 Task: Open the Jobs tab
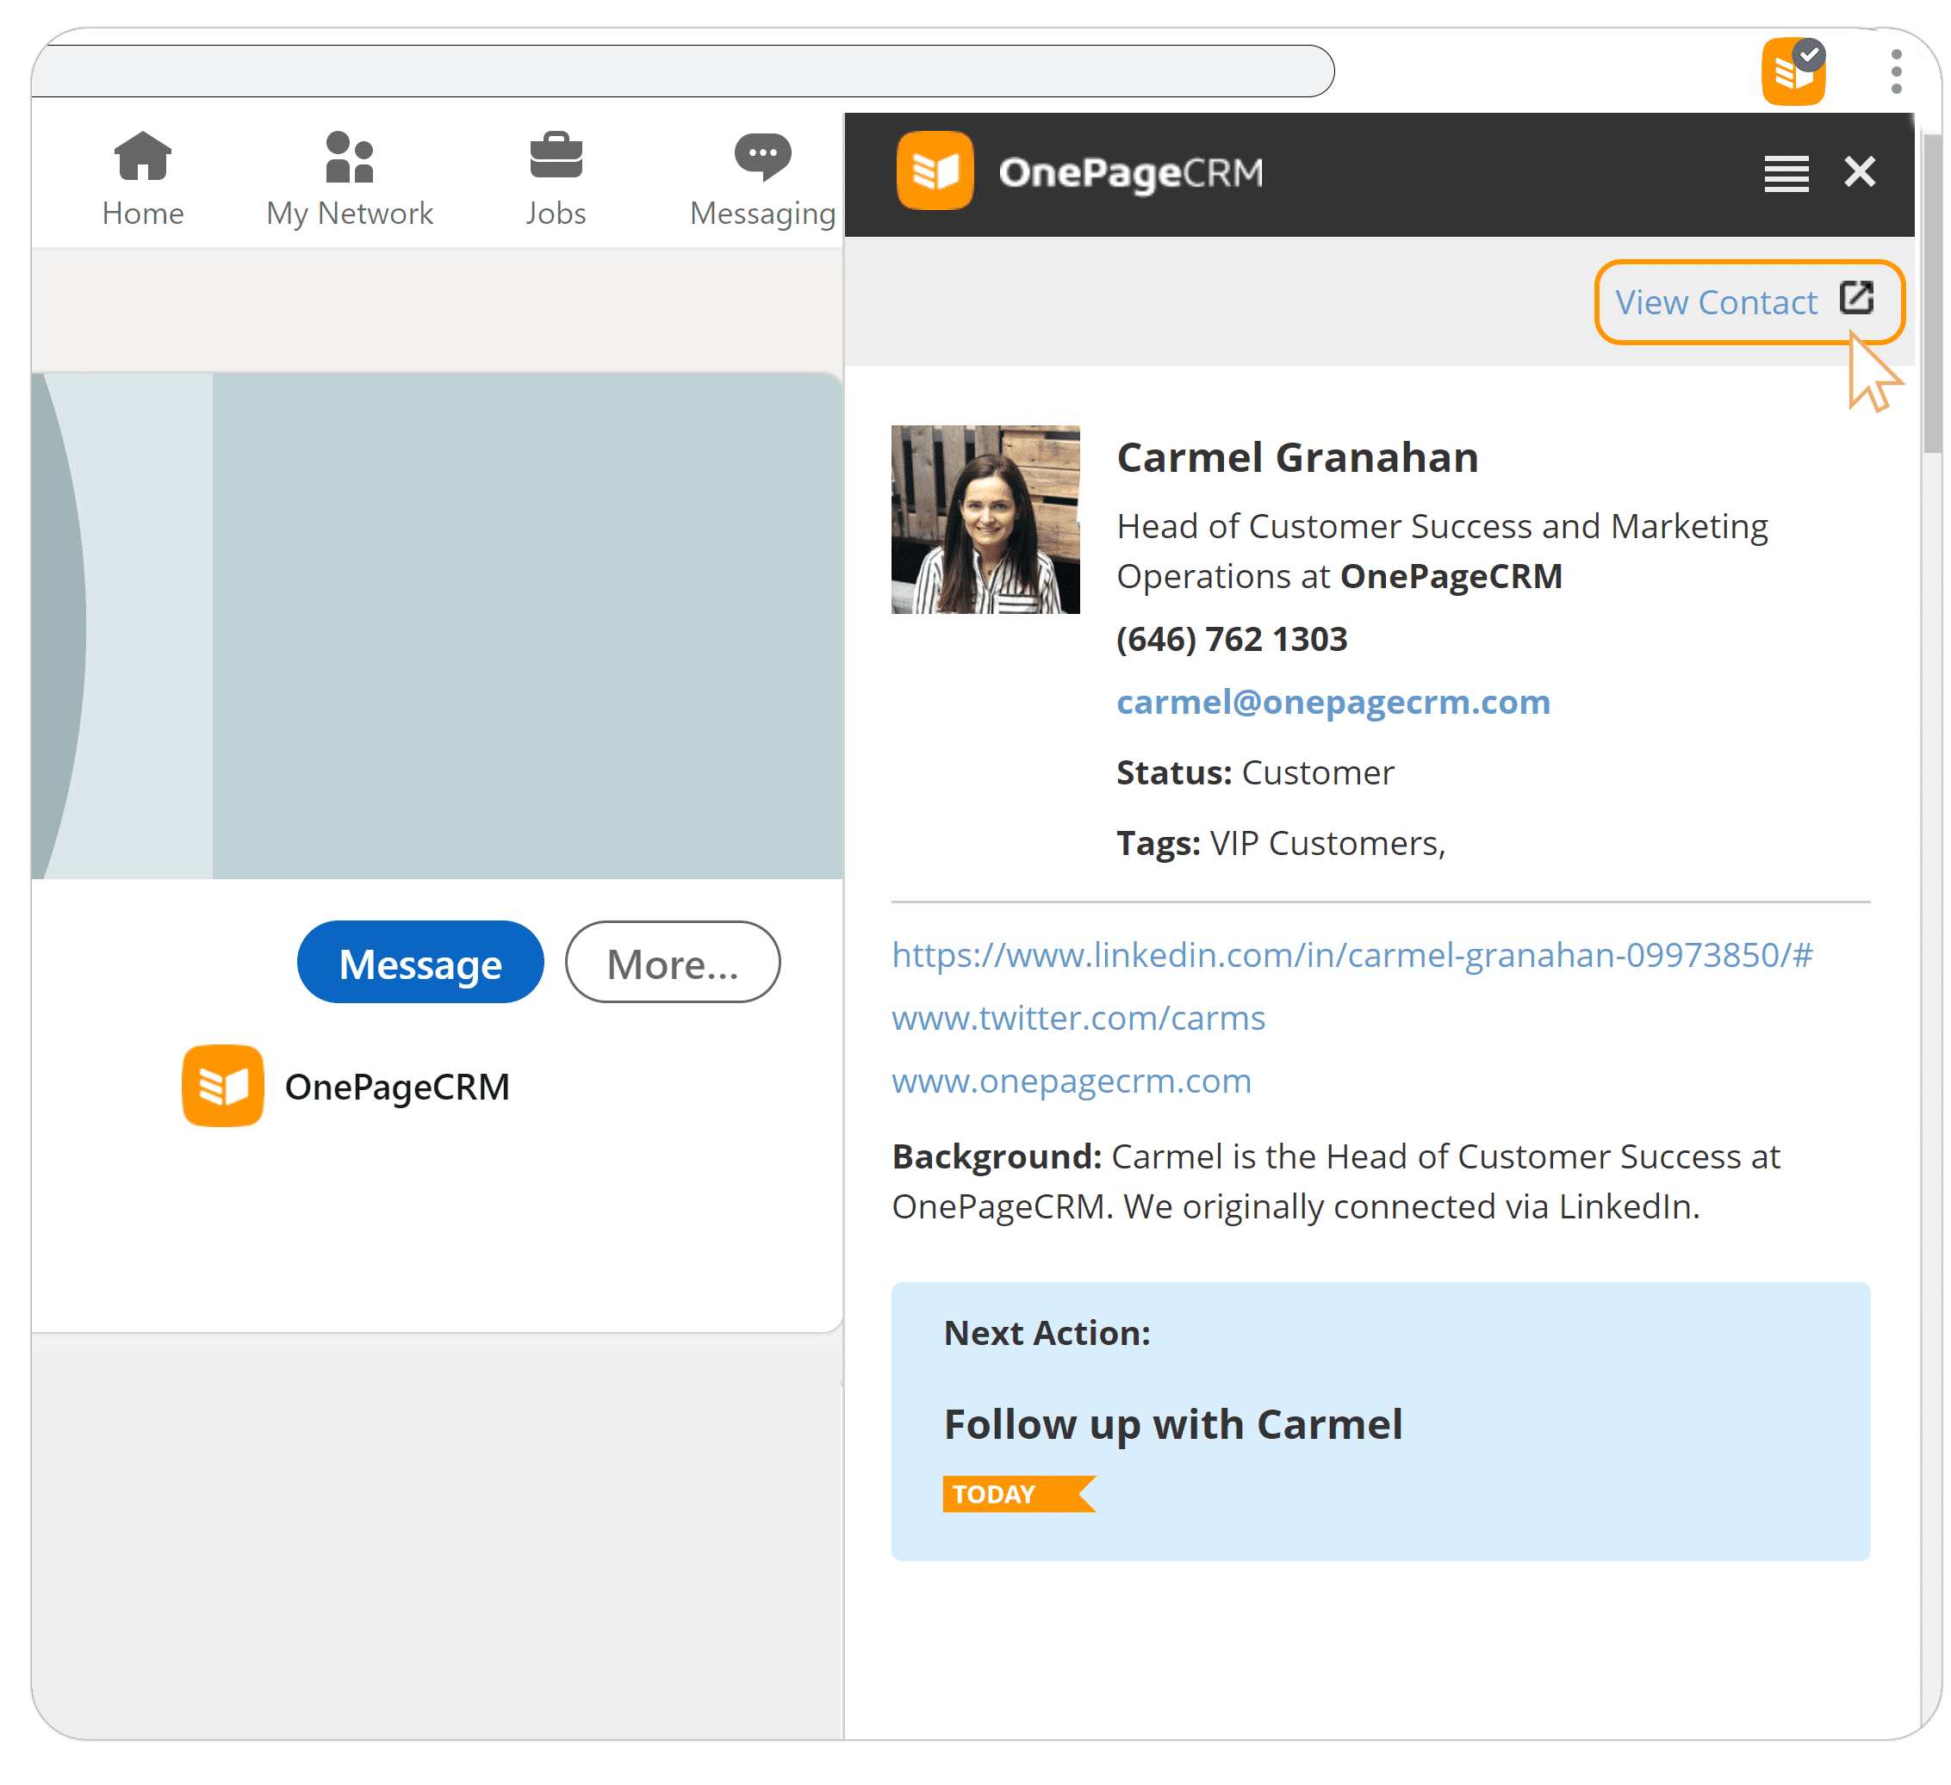[556, 180]
